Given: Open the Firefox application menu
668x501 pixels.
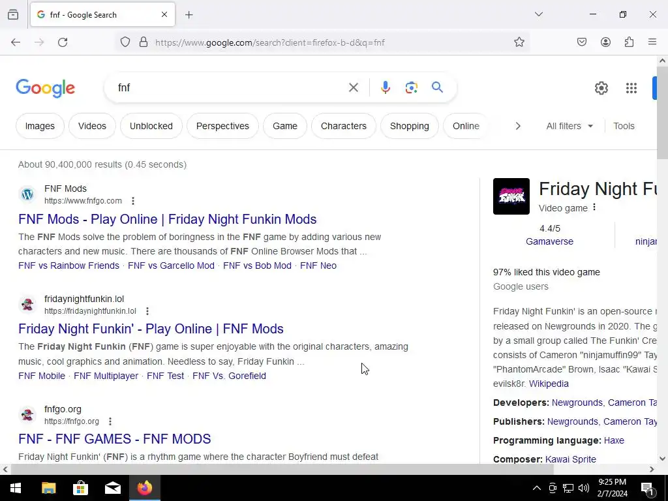Looking at the screenshot, I should pyautogui.click(x=652, y=42).
